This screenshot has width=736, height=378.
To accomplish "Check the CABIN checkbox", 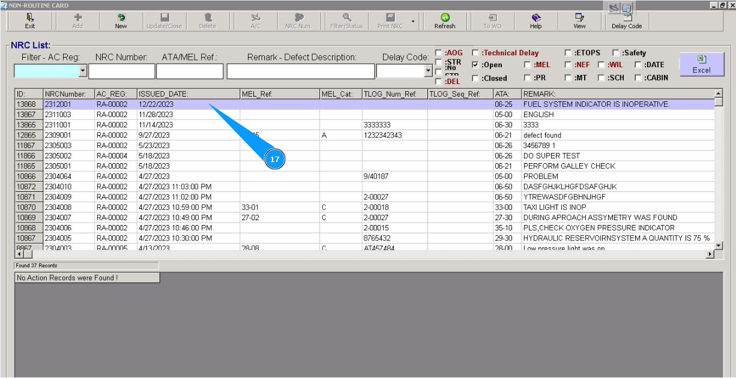I will pos(638,78).
